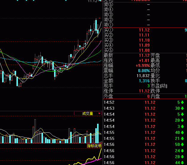Click the 换手 turnover label

click(x=155, y=81)
